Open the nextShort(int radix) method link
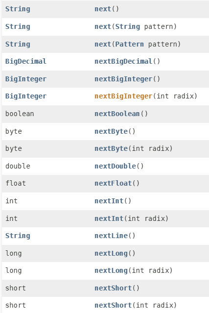This screenshot has width=209, height=313. pos(113,305)
